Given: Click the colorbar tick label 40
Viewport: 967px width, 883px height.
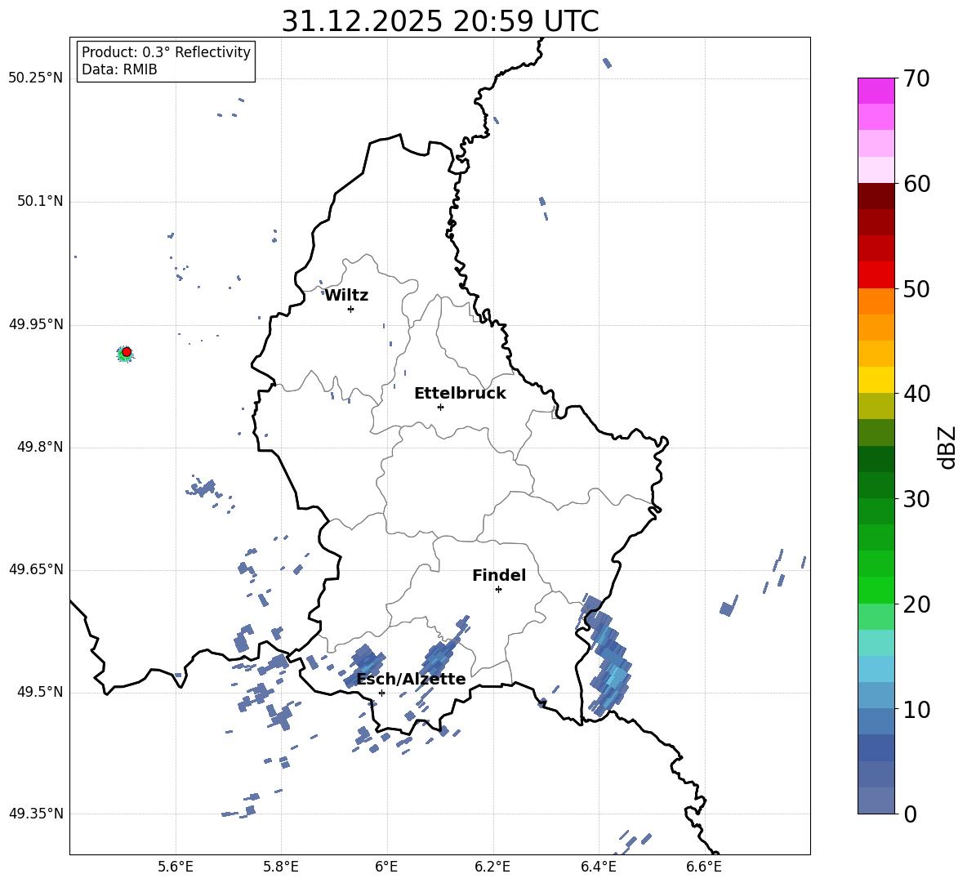Looking at the screenshot, I should pyautogui.click(x=916, y=394).
